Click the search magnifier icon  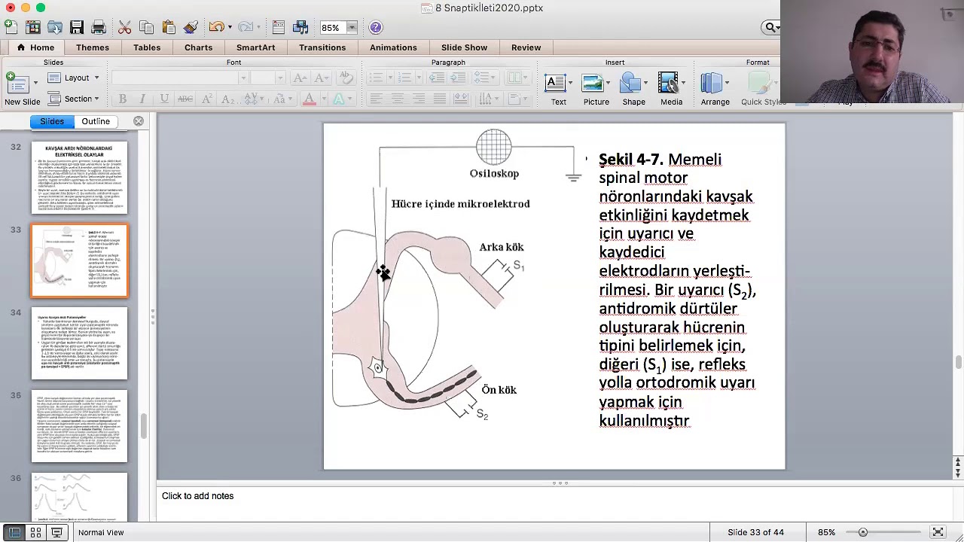click(x=770, y=27)
